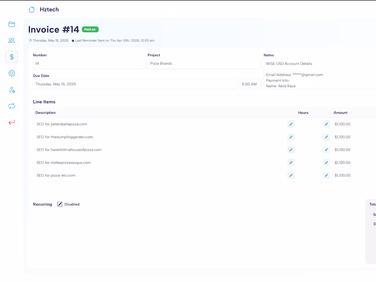The width and height of the screenshot is (376, 282).
Task: Open the 5:00 AM time picker
Action: pyautogui.click(x=250, y=84)
